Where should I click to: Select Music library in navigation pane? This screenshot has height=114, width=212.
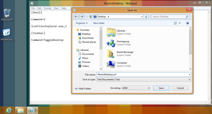coord(83,58)
